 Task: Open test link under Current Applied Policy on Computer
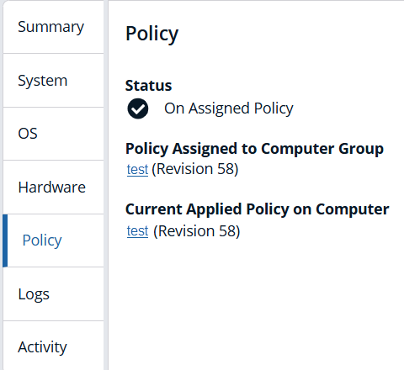coord(137,231)
